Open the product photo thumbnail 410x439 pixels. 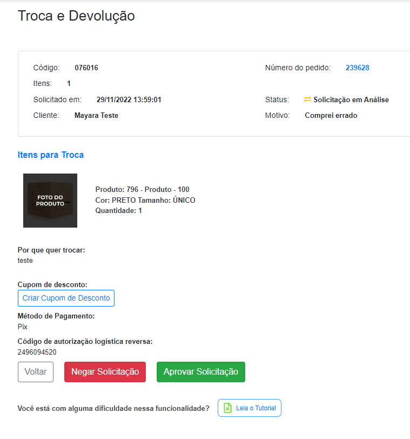tap(50, 201)
